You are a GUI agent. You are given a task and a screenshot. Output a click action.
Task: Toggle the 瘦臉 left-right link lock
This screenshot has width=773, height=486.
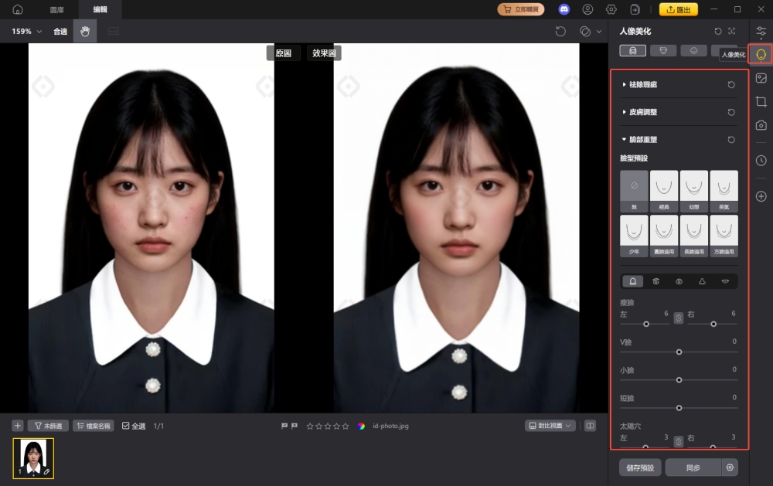[x=678, y=318]
